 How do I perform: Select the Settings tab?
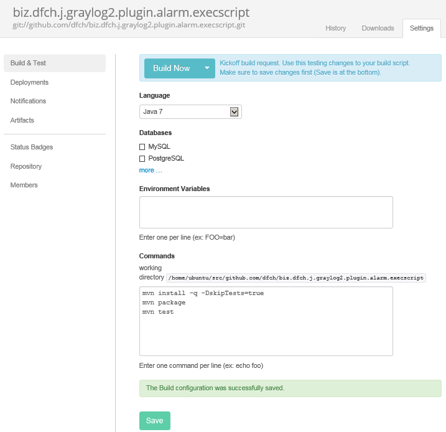coord(421,29)
